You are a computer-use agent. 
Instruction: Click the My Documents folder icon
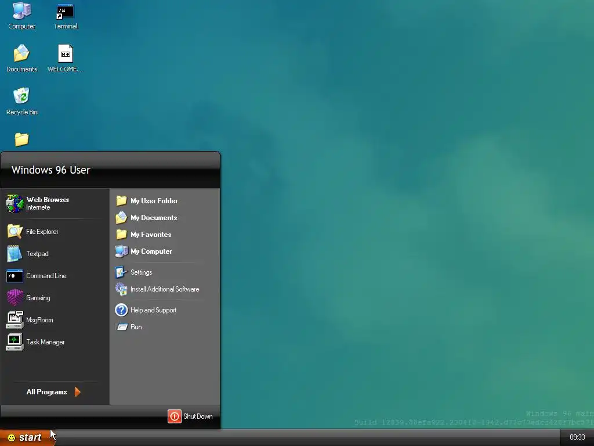click(121, 217)
